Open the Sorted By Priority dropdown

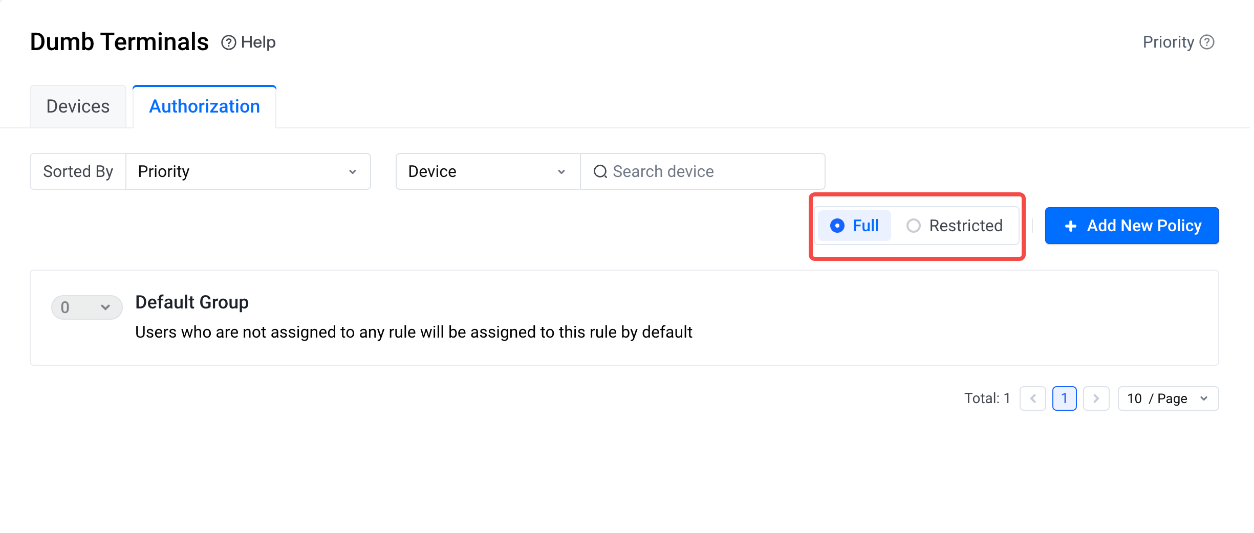tap(248, 171)
